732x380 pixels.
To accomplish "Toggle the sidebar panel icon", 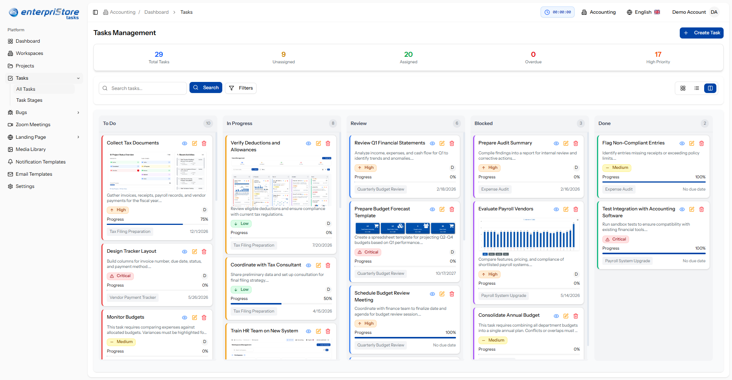I will point(95,12).
